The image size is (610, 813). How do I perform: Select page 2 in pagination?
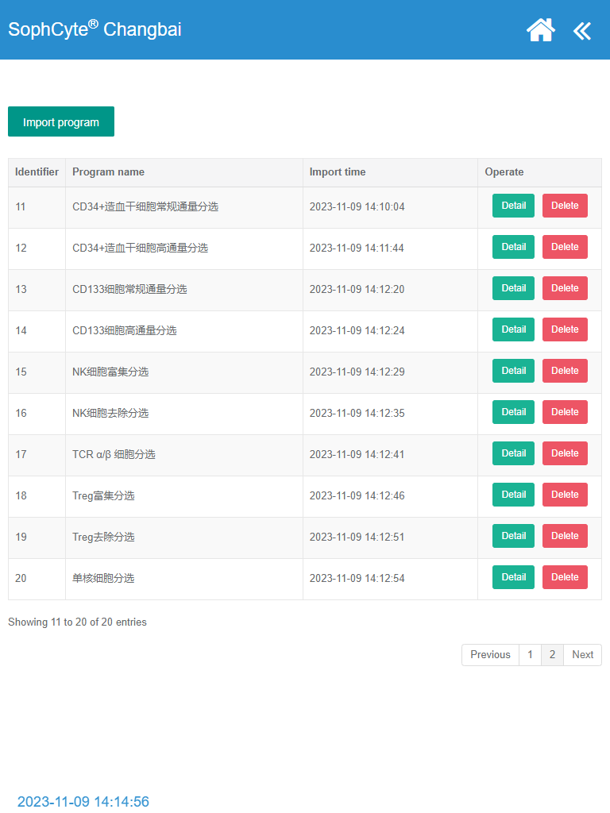553,655
